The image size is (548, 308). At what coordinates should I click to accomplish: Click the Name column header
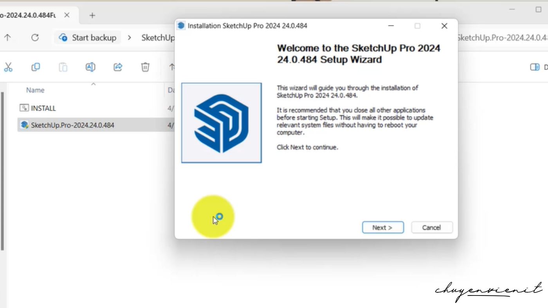pos(35,90)
